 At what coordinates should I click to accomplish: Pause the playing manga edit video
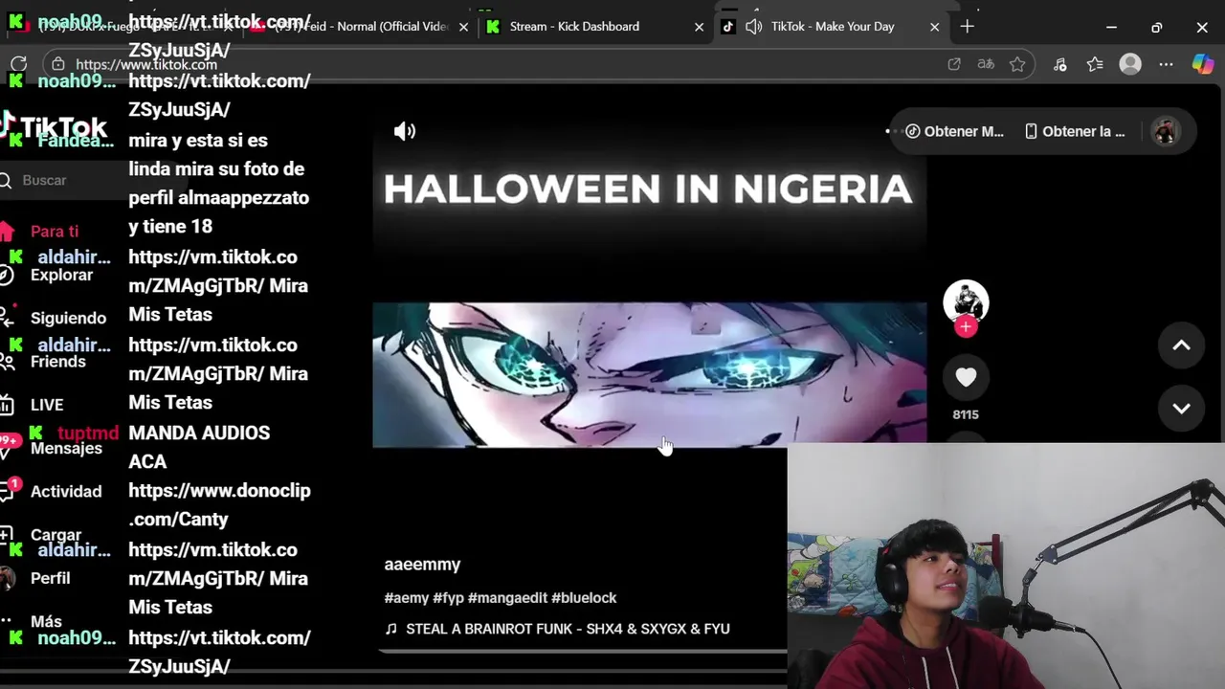(649, 375)
